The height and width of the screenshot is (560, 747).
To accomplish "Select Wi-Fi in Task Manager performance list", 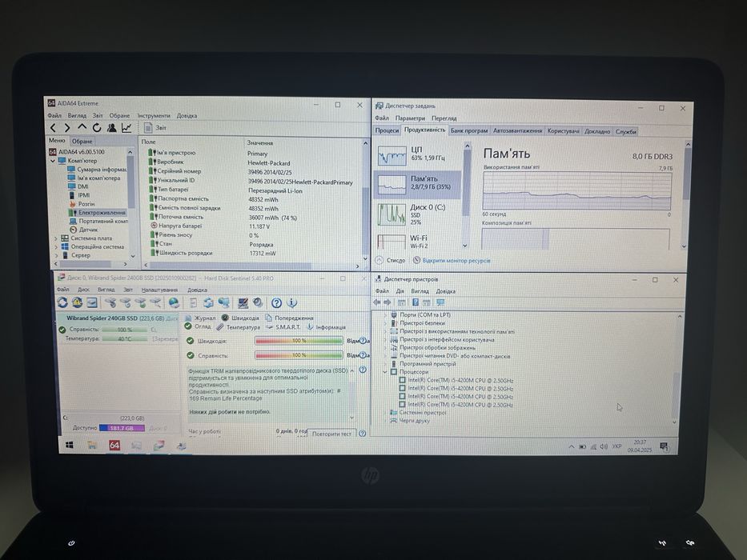I will coord(418,241).
